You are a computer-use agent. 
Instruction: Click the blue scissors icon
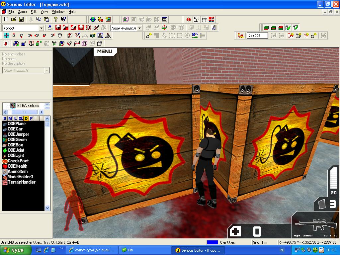pos(214,28)
